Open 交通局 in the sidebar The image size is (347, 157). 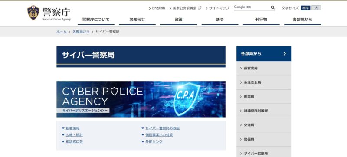264,125
